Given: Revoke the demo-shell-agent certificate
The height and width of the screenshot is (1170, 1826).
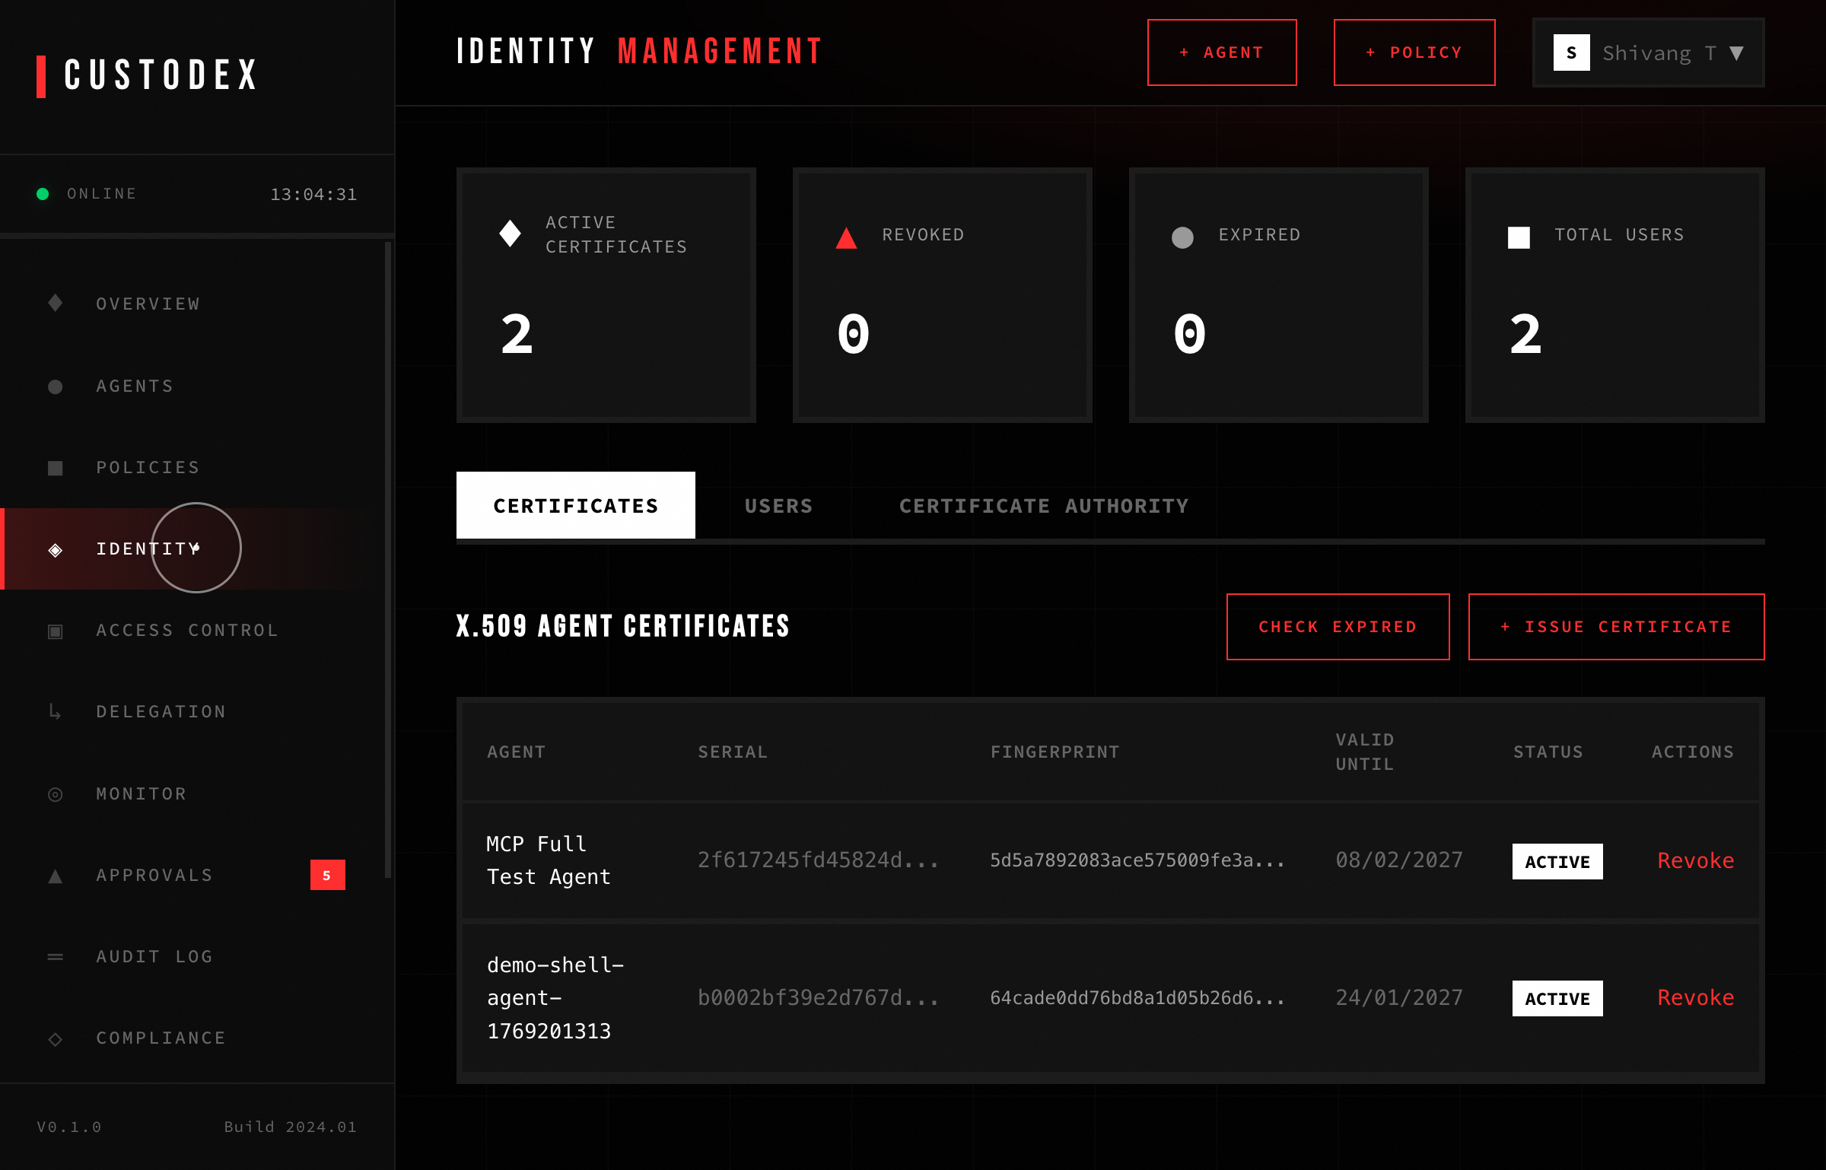Looking at the screenshot, I should [1695, 997].
